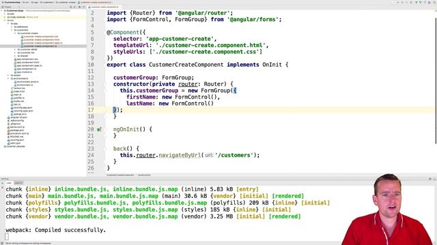Open package.json in project tree
The width and height of the screenshot is (437, 245).
click(16, 130)
